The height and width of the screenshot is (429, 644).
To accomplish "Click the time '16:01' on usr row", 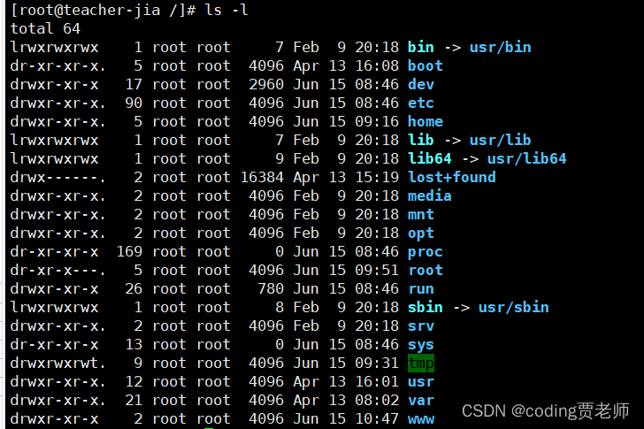I will point(377,382).
